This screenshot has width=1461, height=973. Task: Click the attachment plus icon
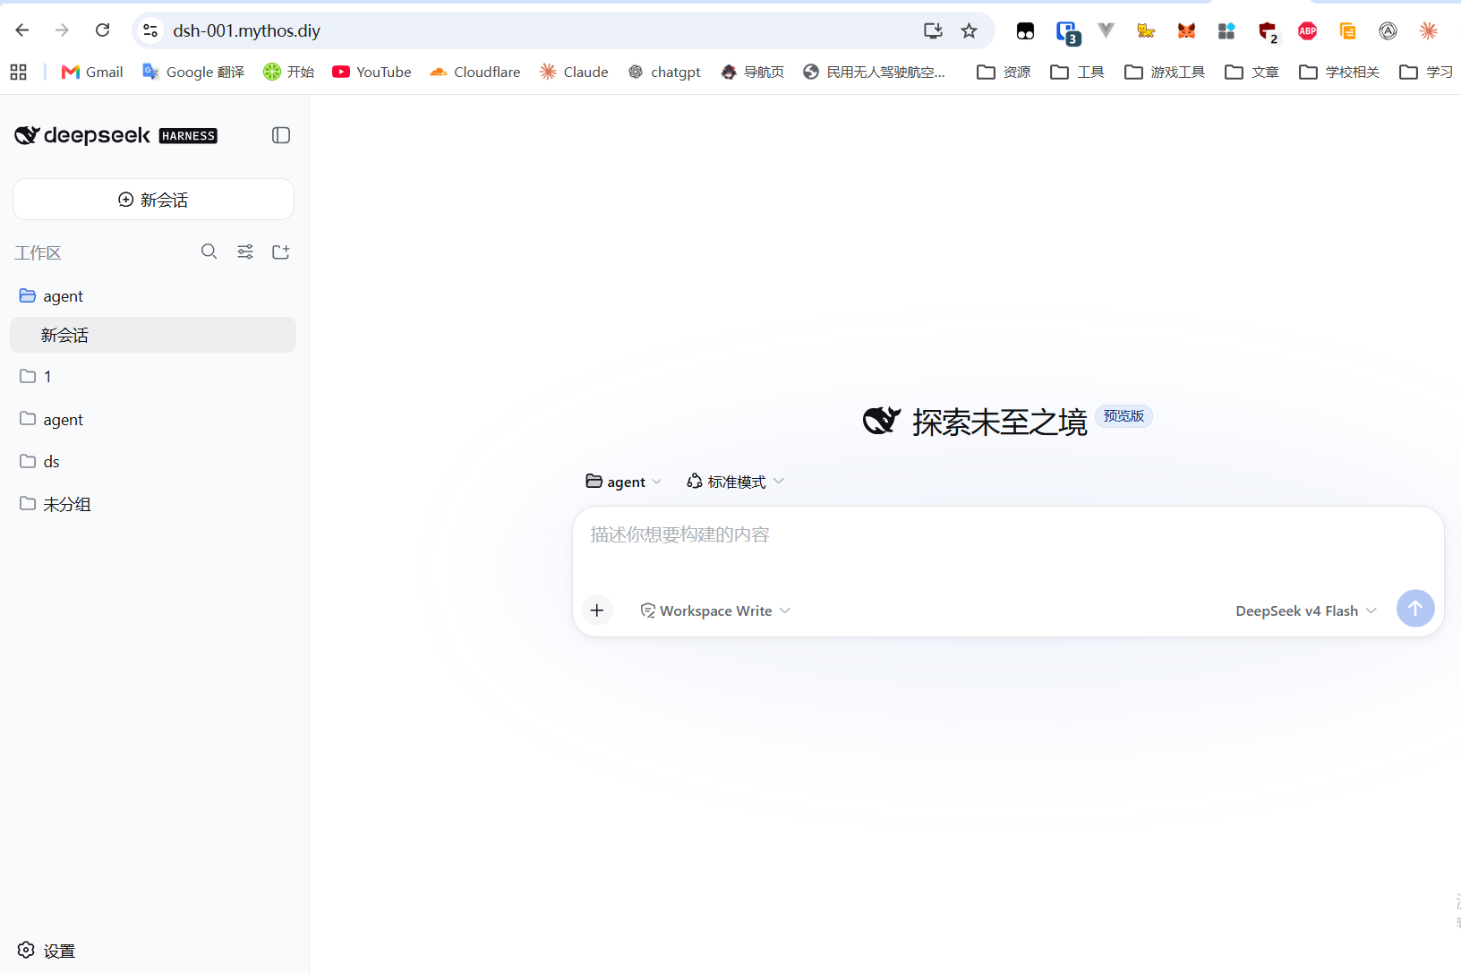coord(597,610)
